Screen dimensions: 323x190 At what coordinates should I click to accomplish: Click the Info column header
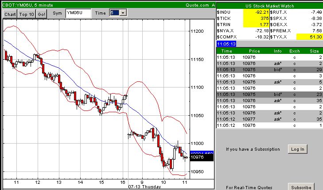tap(278, 51)
